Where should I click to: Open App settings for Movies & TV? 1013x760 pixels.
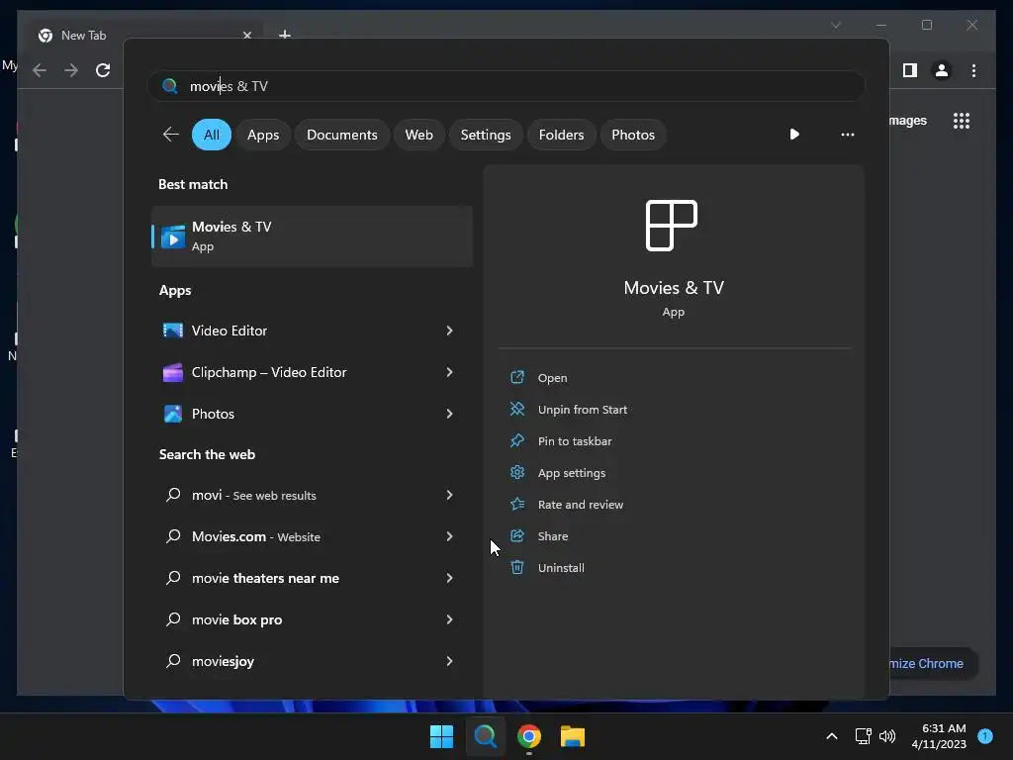point(571,473)
